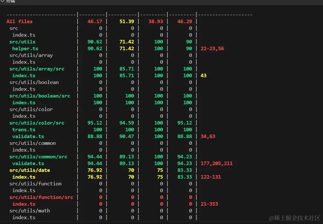The height and width of the screenshot is (224, 323).
Task: Select the 94.59 branch coverage value
Action: [x=127, y=123]
